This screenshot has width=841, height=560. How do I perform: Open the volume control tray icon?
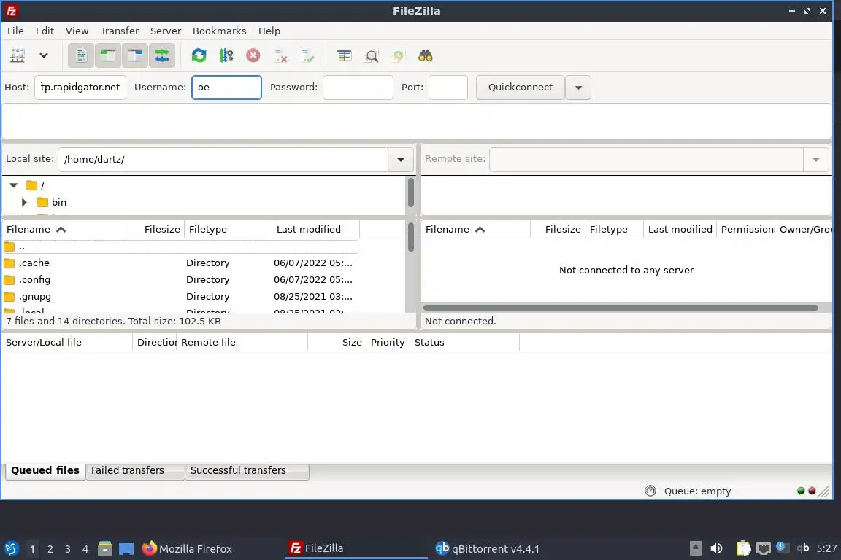pyautogui.click(x=716, y=548)
